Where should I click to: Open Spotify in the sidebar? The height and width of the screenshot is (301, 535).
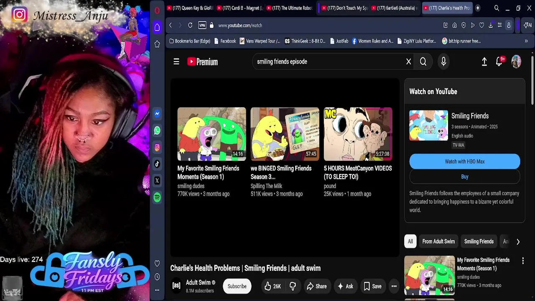click(157, 197)
